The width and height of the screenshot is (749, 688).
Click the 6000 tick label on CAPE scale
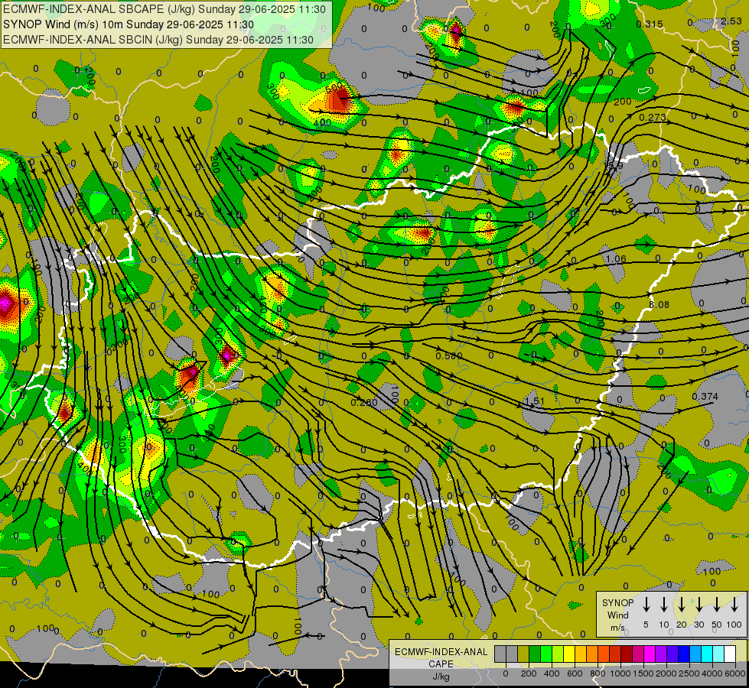(x=734, y=673)
